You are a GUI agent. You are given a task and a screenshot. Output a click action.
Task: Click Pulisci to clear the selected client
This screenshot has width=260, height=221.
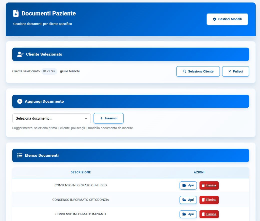(x=235, y=71)
